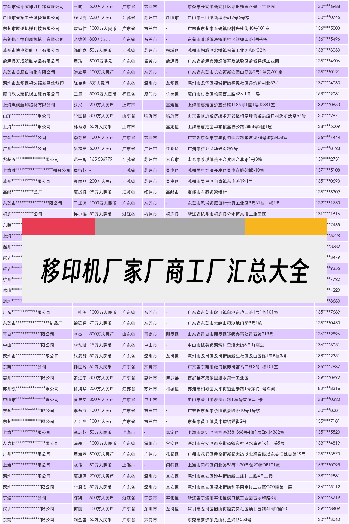Click address 广东省东莞市石碣镇俄村兴盛街40号101室
Image resolution: width=349 pixels, height=524 pixels.
click(x=228, y=28)
